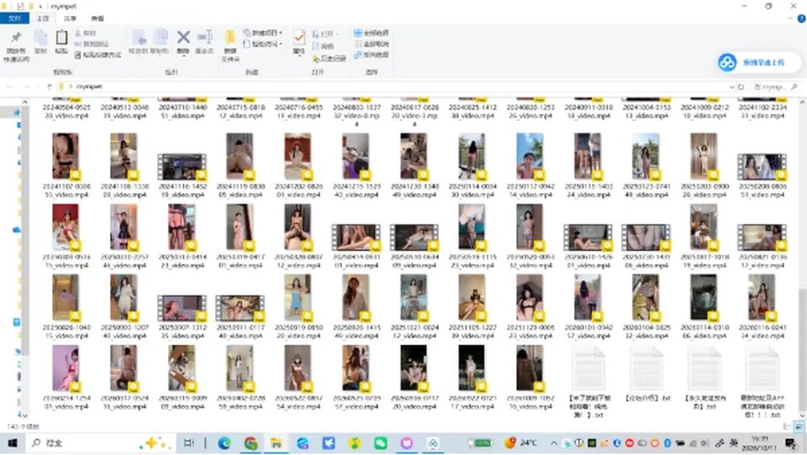Open WeChat from the taskbar
This screenshot has width=807, height=455.
point(380,443)
